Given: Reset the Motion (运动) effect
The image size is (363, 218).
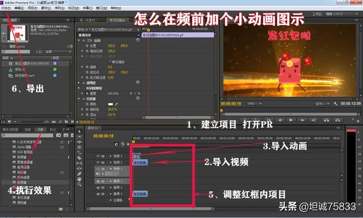Looking at the screenshot, I should click(x=138, y=40).
